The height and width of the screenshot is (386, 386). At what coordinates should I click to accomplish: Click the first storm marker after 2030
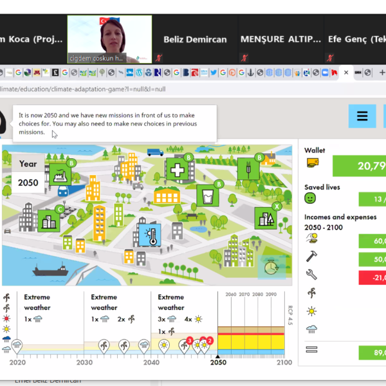click(x=103, y=346)
